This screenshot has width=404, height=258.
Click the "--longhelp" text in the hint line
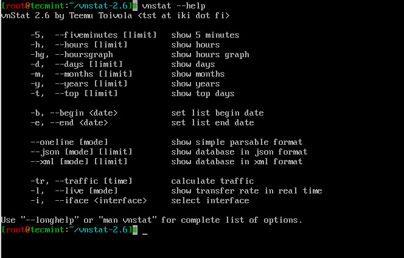[44, 220]
